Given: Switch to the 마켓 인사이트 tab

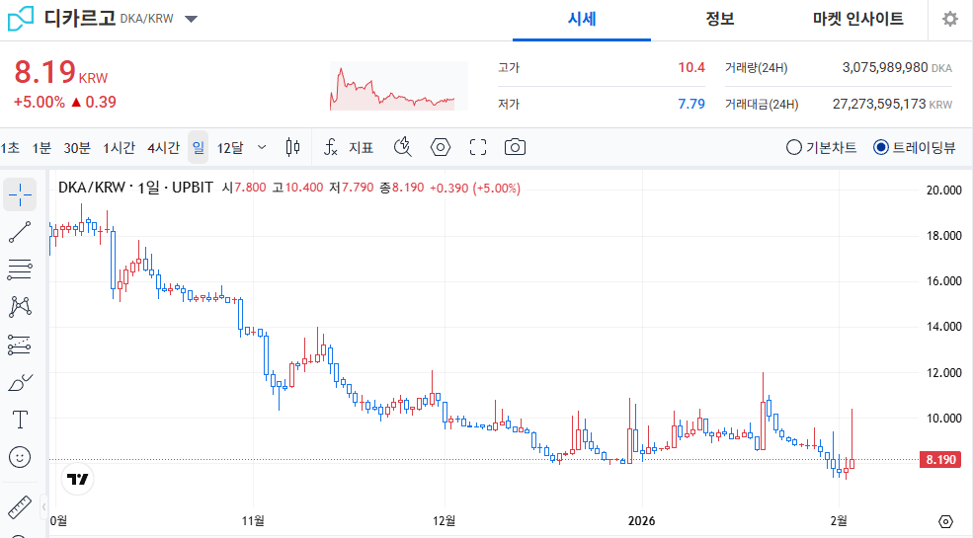Looking at the screenshot, I should (857, 20).
